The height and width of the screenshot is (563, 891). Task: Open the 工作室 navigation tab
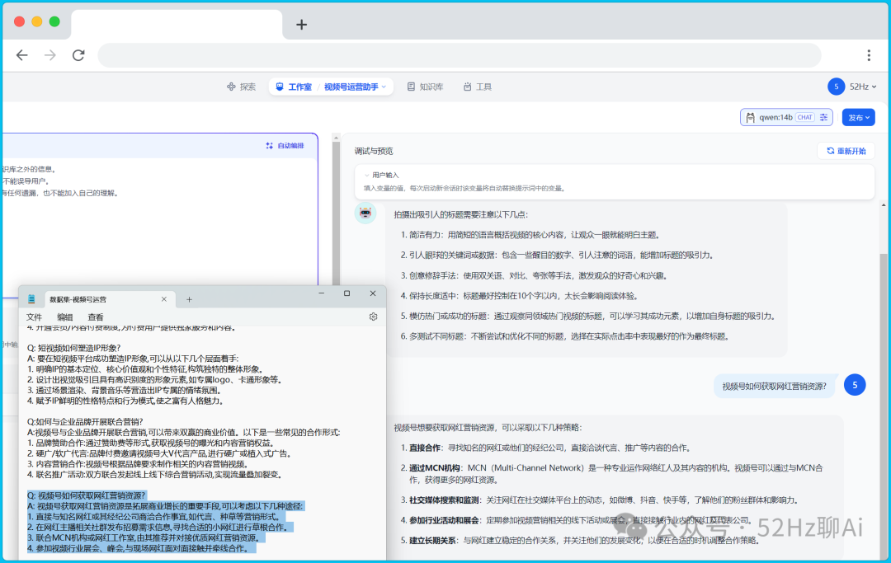[294, 87]
